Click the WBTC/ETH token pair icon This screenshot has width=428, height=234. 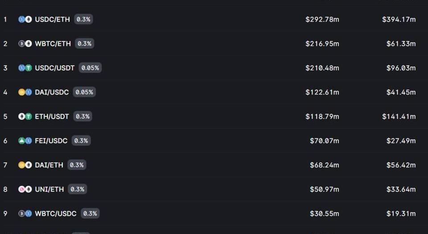pos(25,44)
